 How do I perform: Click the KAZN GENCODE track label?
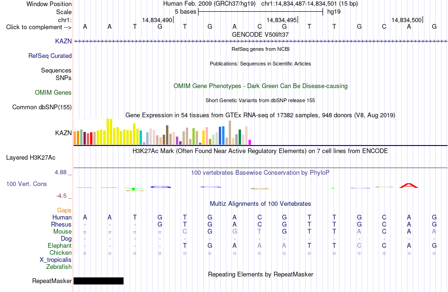click(64, 41)
